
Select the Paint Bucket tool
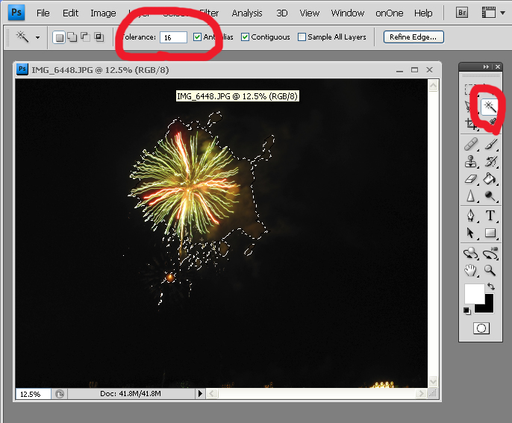click(x=490, y=179)
